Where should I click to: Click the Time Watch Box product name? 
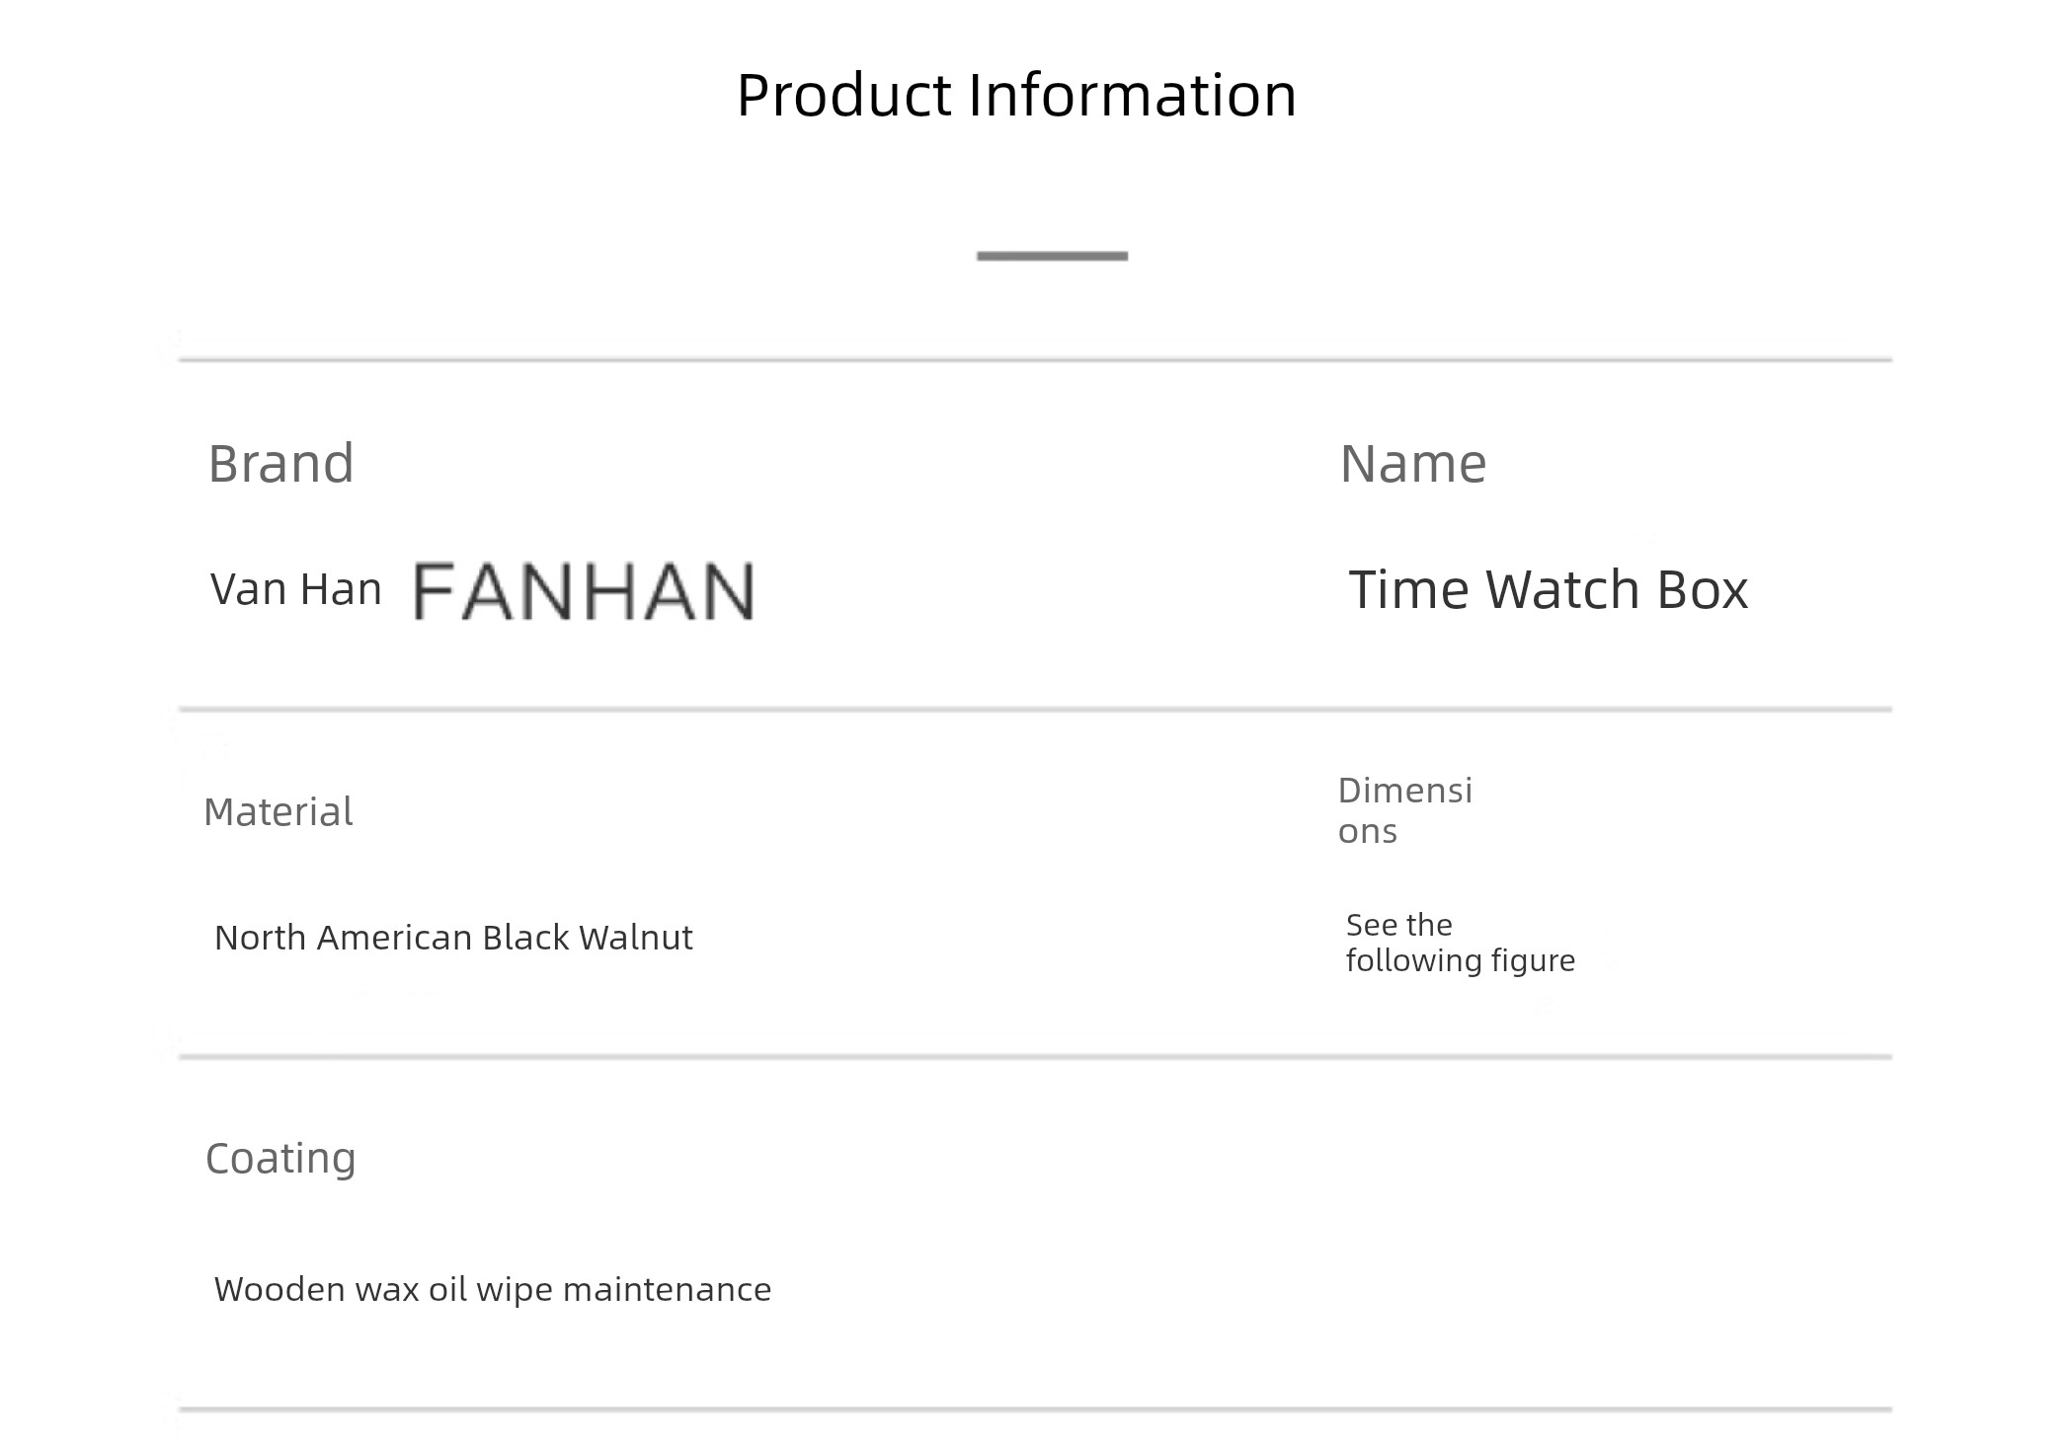tap(1548, 589)
